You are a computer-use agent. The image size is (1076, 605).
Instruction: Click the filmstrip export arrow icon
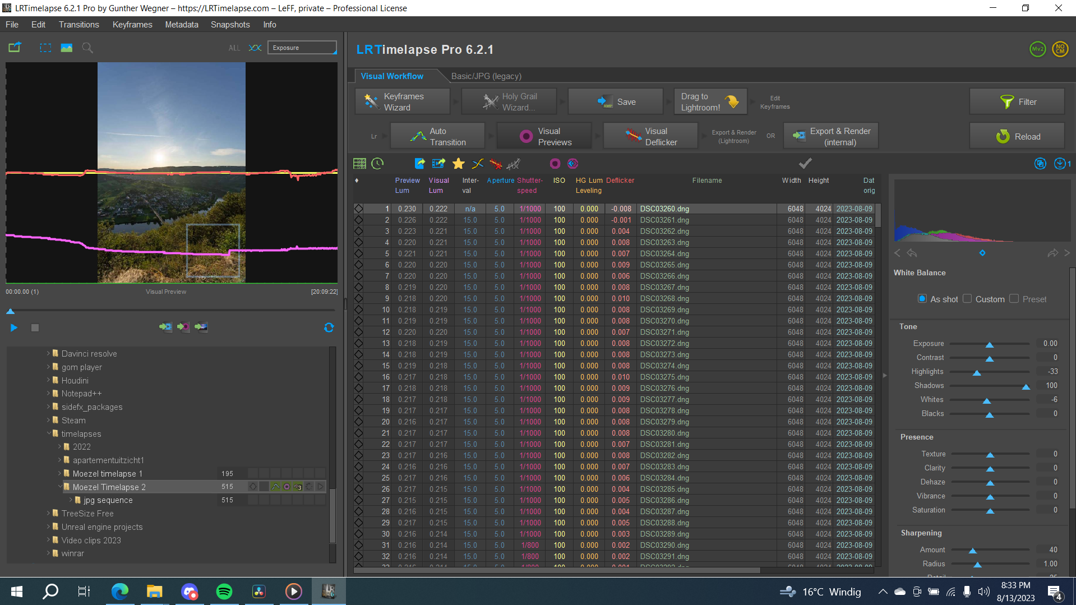coord(438,164)
